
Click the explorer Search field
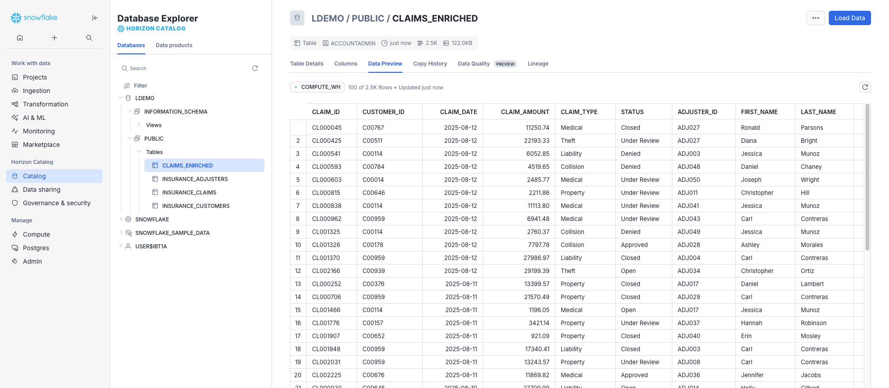(x=184, y=68)
